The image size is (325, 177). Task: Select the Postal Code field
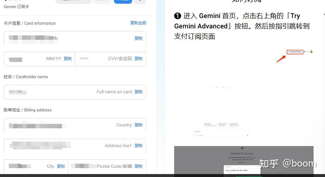[107, 166]
